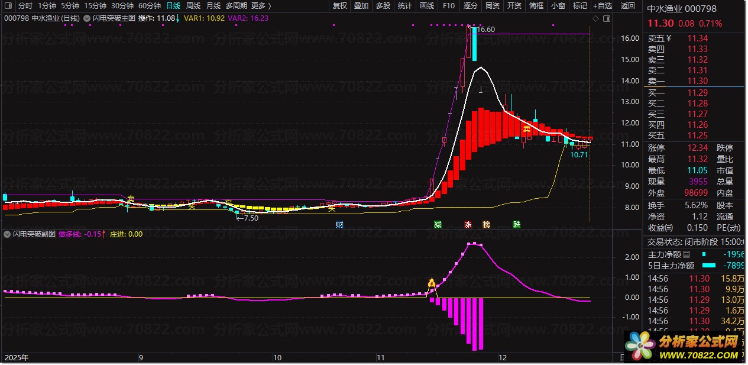Image resolution: width=748 pixels, height=365 pixels.
Task: Click the 财 event marker icon
Action: click(339, 225)
